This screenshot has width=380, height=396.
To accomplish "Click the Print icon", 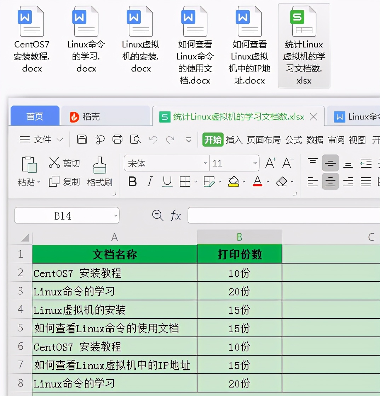I will (117, 139).
